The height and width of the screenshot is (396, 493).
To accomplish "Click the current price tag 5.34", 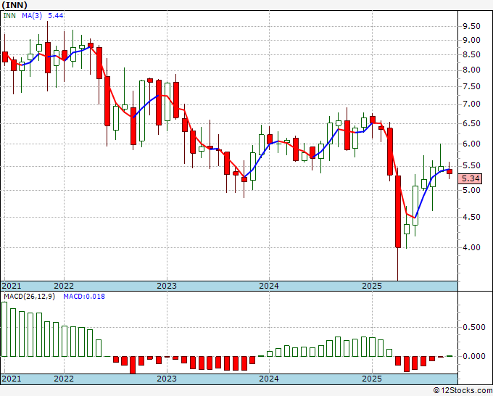I will click(x=470, y=178).
